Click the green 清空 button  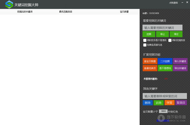tap(176, 34)
